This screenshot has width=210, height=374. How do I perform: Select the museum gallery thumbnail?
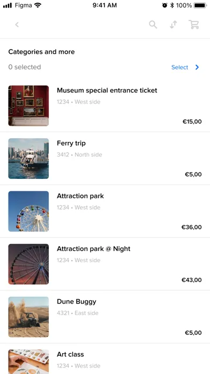pyautogui.click(x=28, y=106)
